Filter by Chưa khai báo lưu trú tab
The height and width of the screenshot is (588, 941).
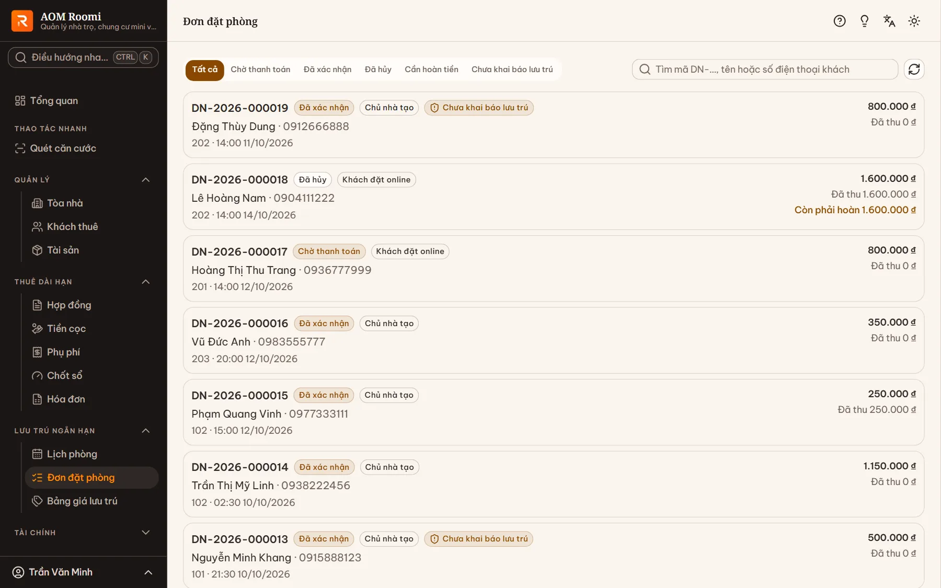click(512, 70)
